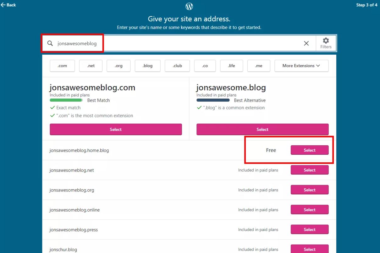Select the jonsawesomeblog.com best match domain
The width and height of the screenshot is (380, 253).
pyautogui.click(x=116, y=129)
